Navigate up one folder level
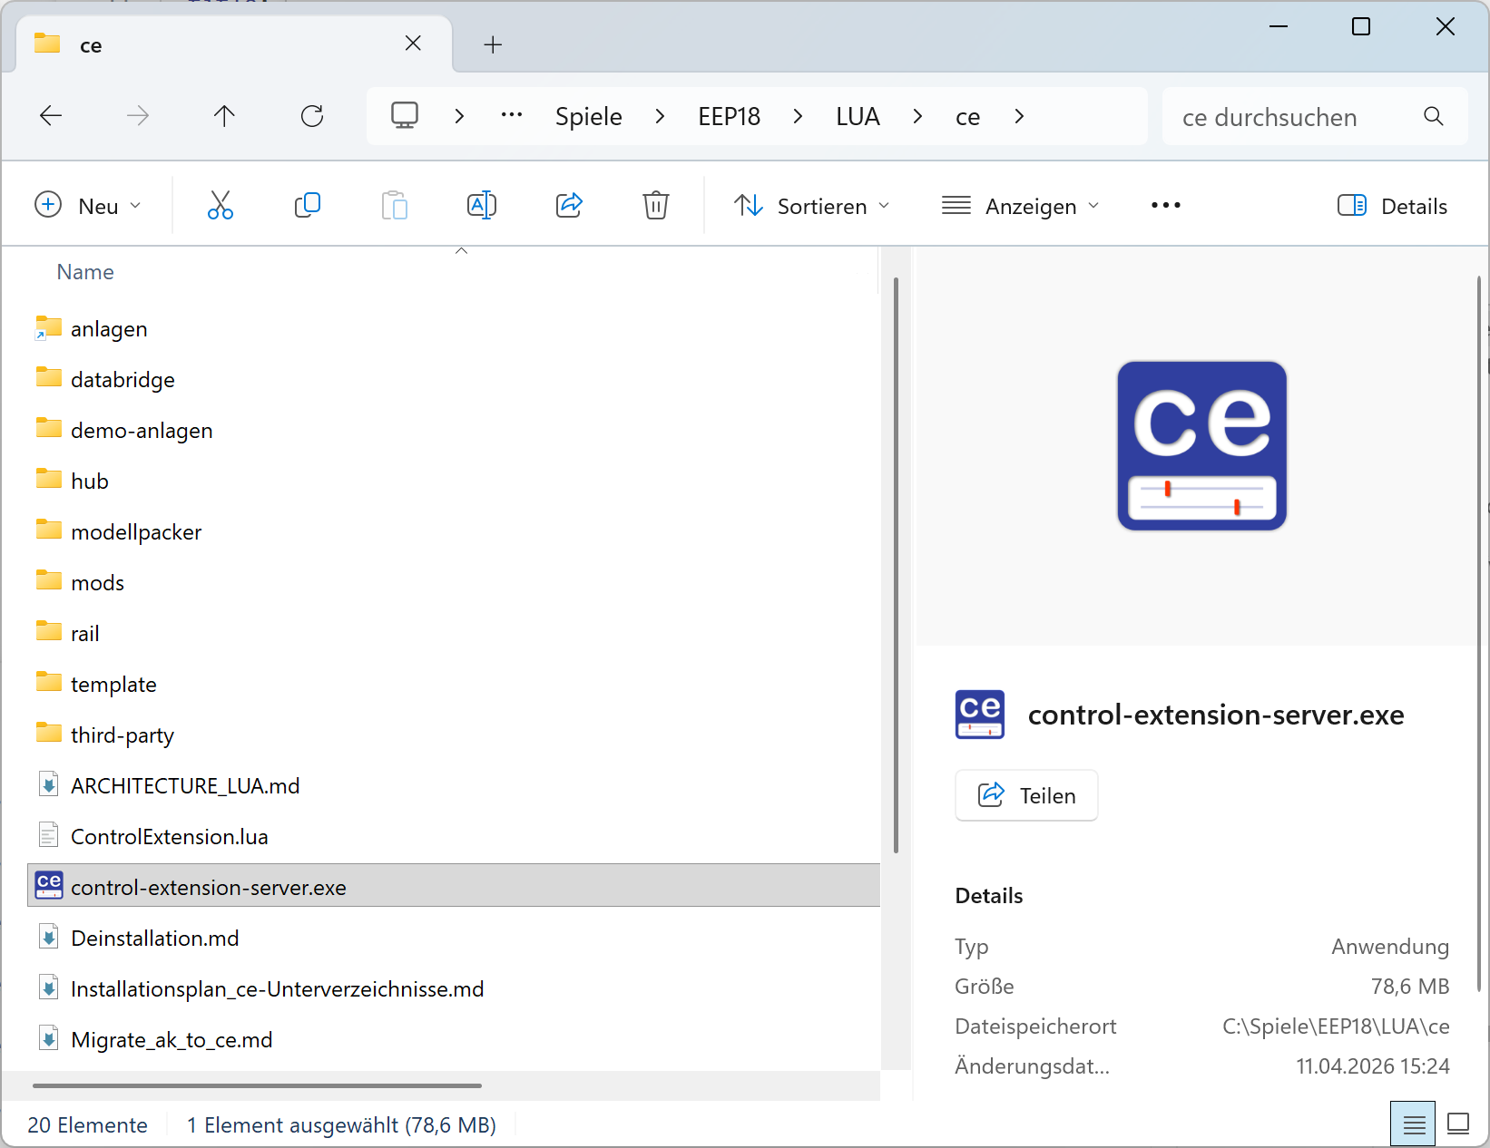 (x=224, y=116)
